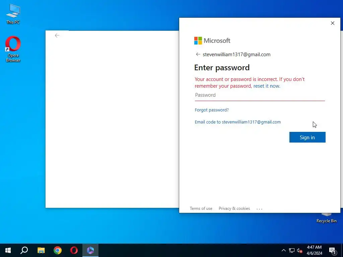The image size is (343, 257).
Task: Open the Action Center notifications
Action: [x=332, y=250]
